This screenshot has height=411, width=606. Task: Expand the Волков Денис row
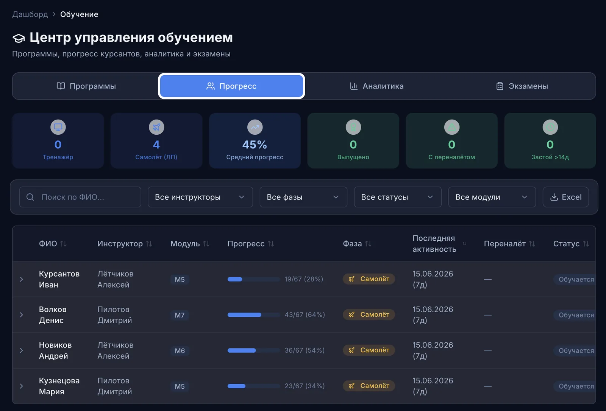tap(22, 315)
